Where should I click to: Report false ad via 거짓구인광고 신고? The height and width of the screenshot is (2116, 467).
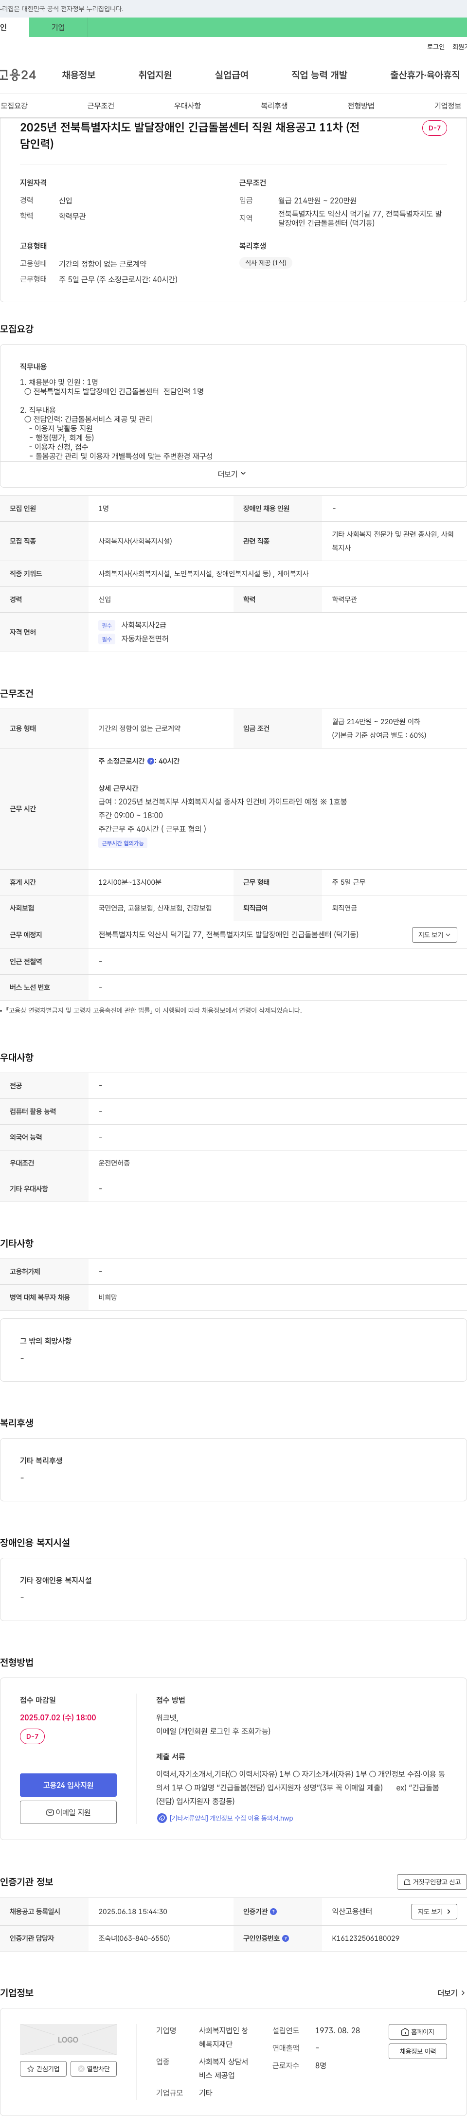tap(431, 1881)
